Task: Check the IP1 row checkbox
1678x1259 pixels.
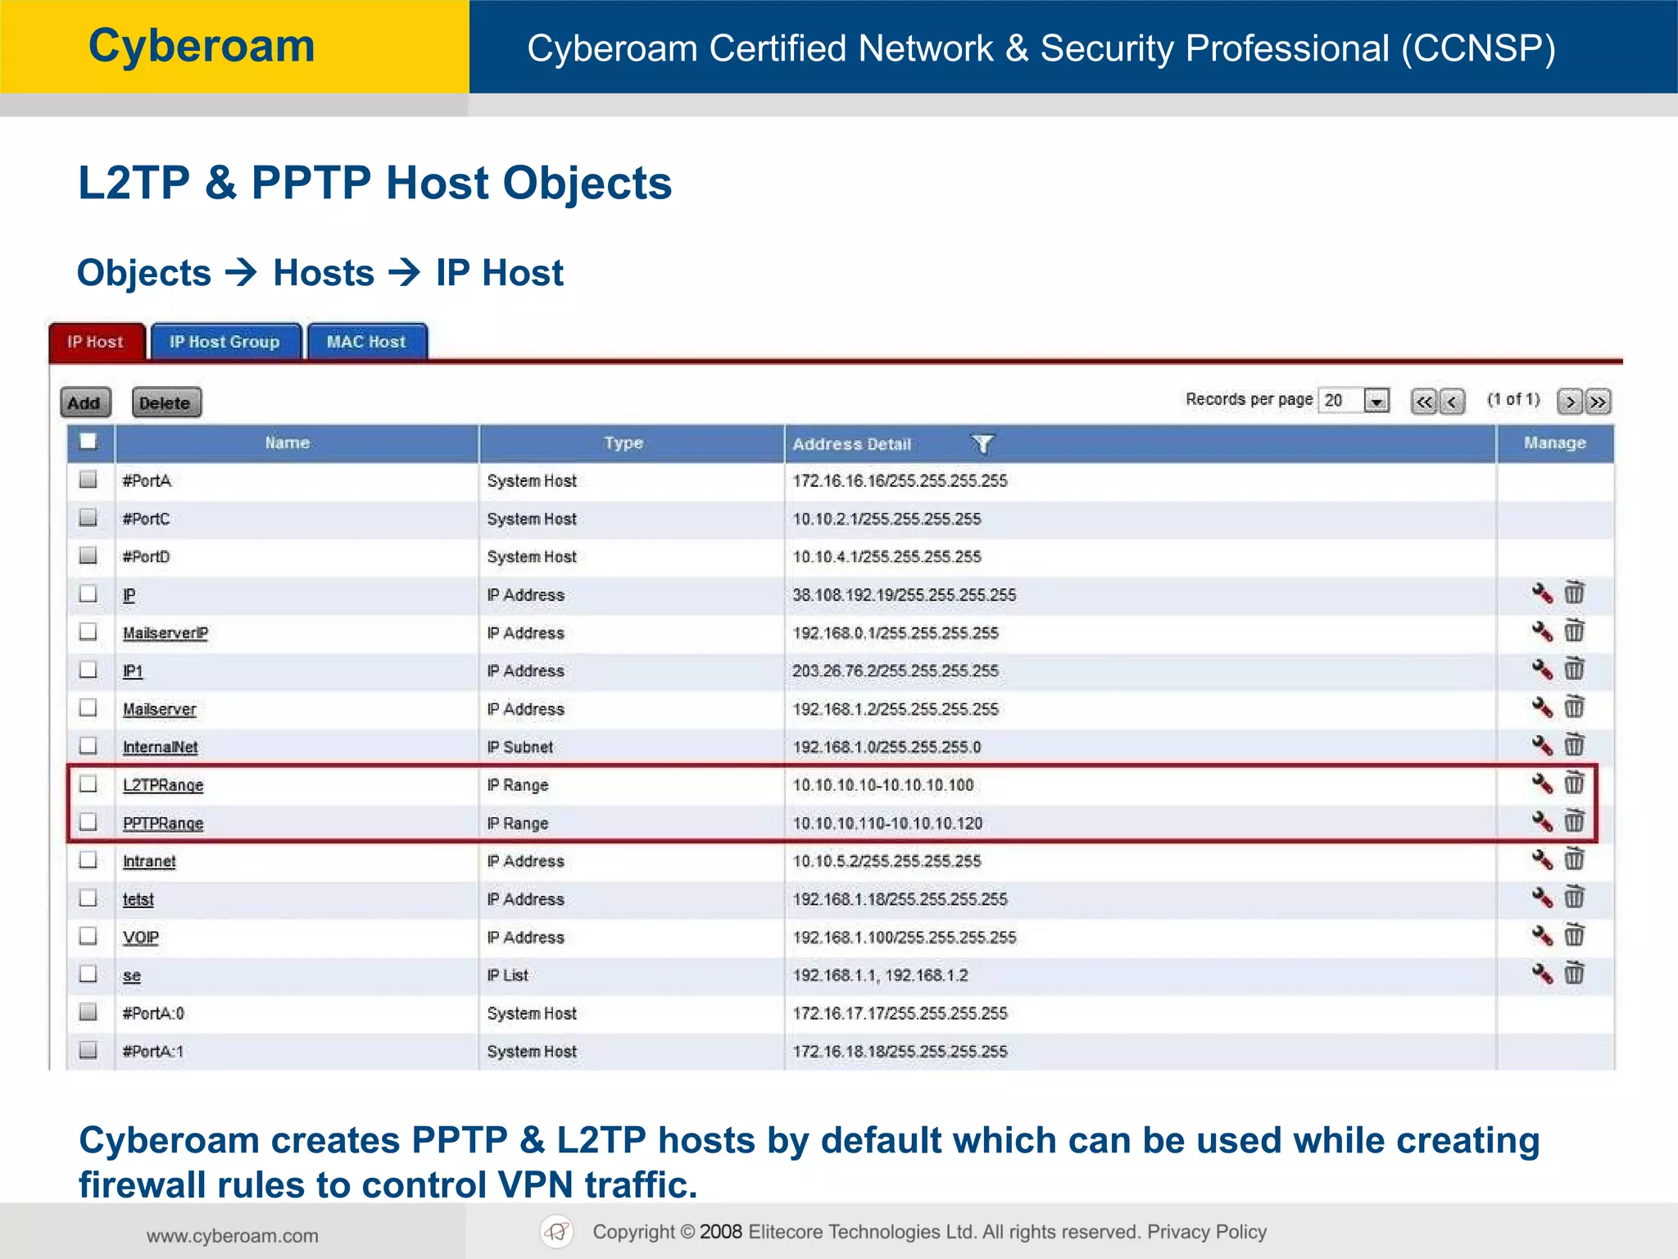Action: pyautogui.click(x=88, y=670)
